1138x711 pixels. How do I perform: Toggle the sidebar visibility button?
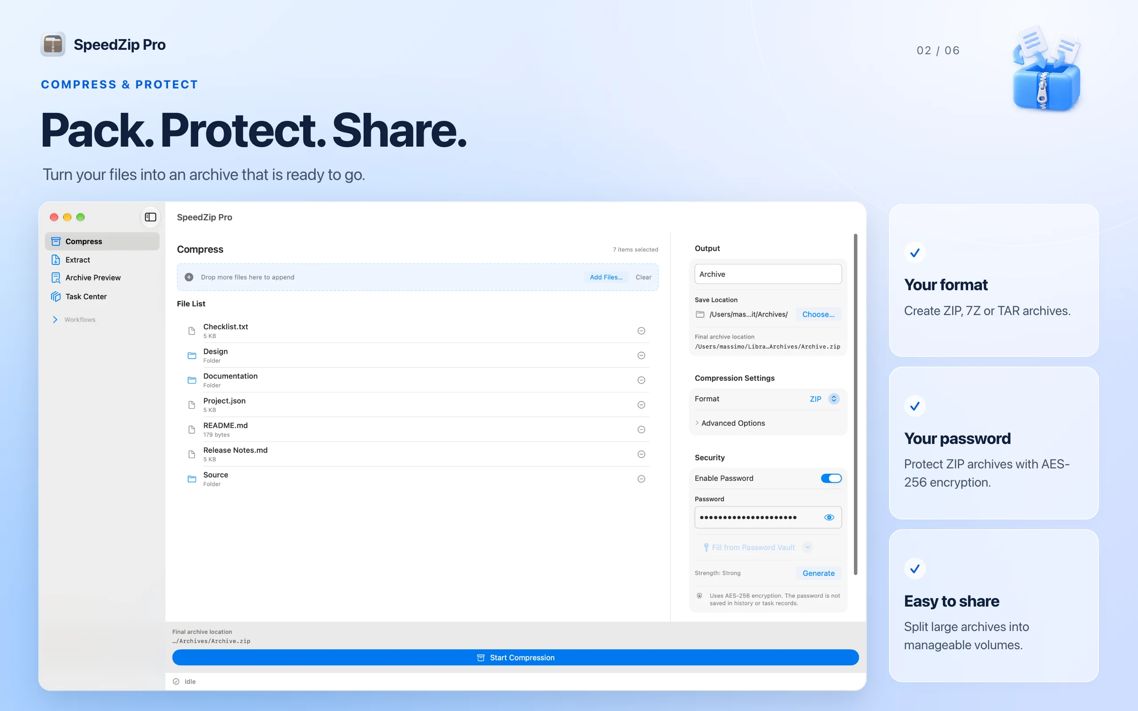[151, 217]
